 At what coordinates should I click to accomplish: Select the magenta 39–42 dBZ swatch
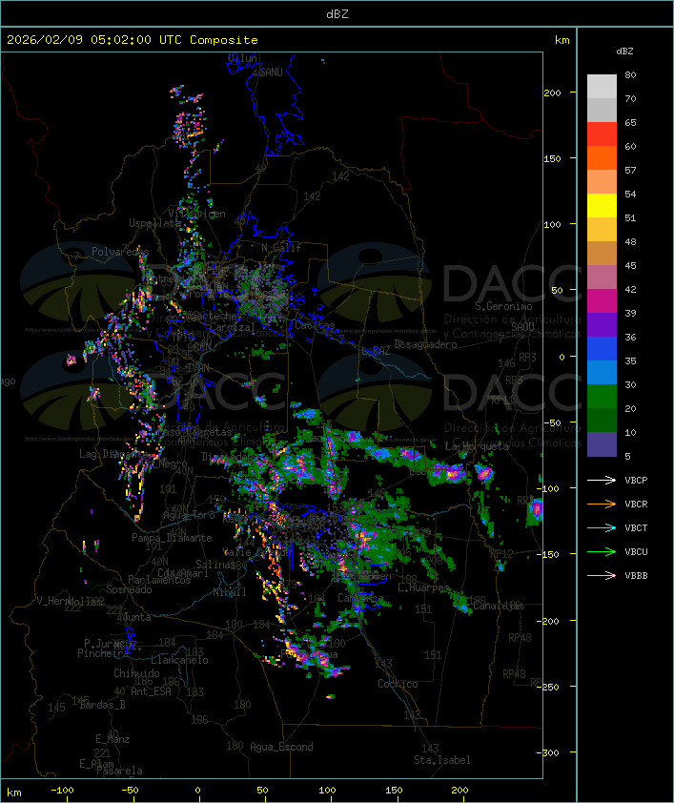point(602,301)
